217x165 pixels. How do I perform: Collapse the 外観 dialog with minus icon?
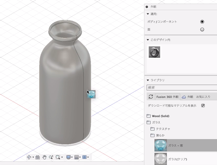[147, 7]
